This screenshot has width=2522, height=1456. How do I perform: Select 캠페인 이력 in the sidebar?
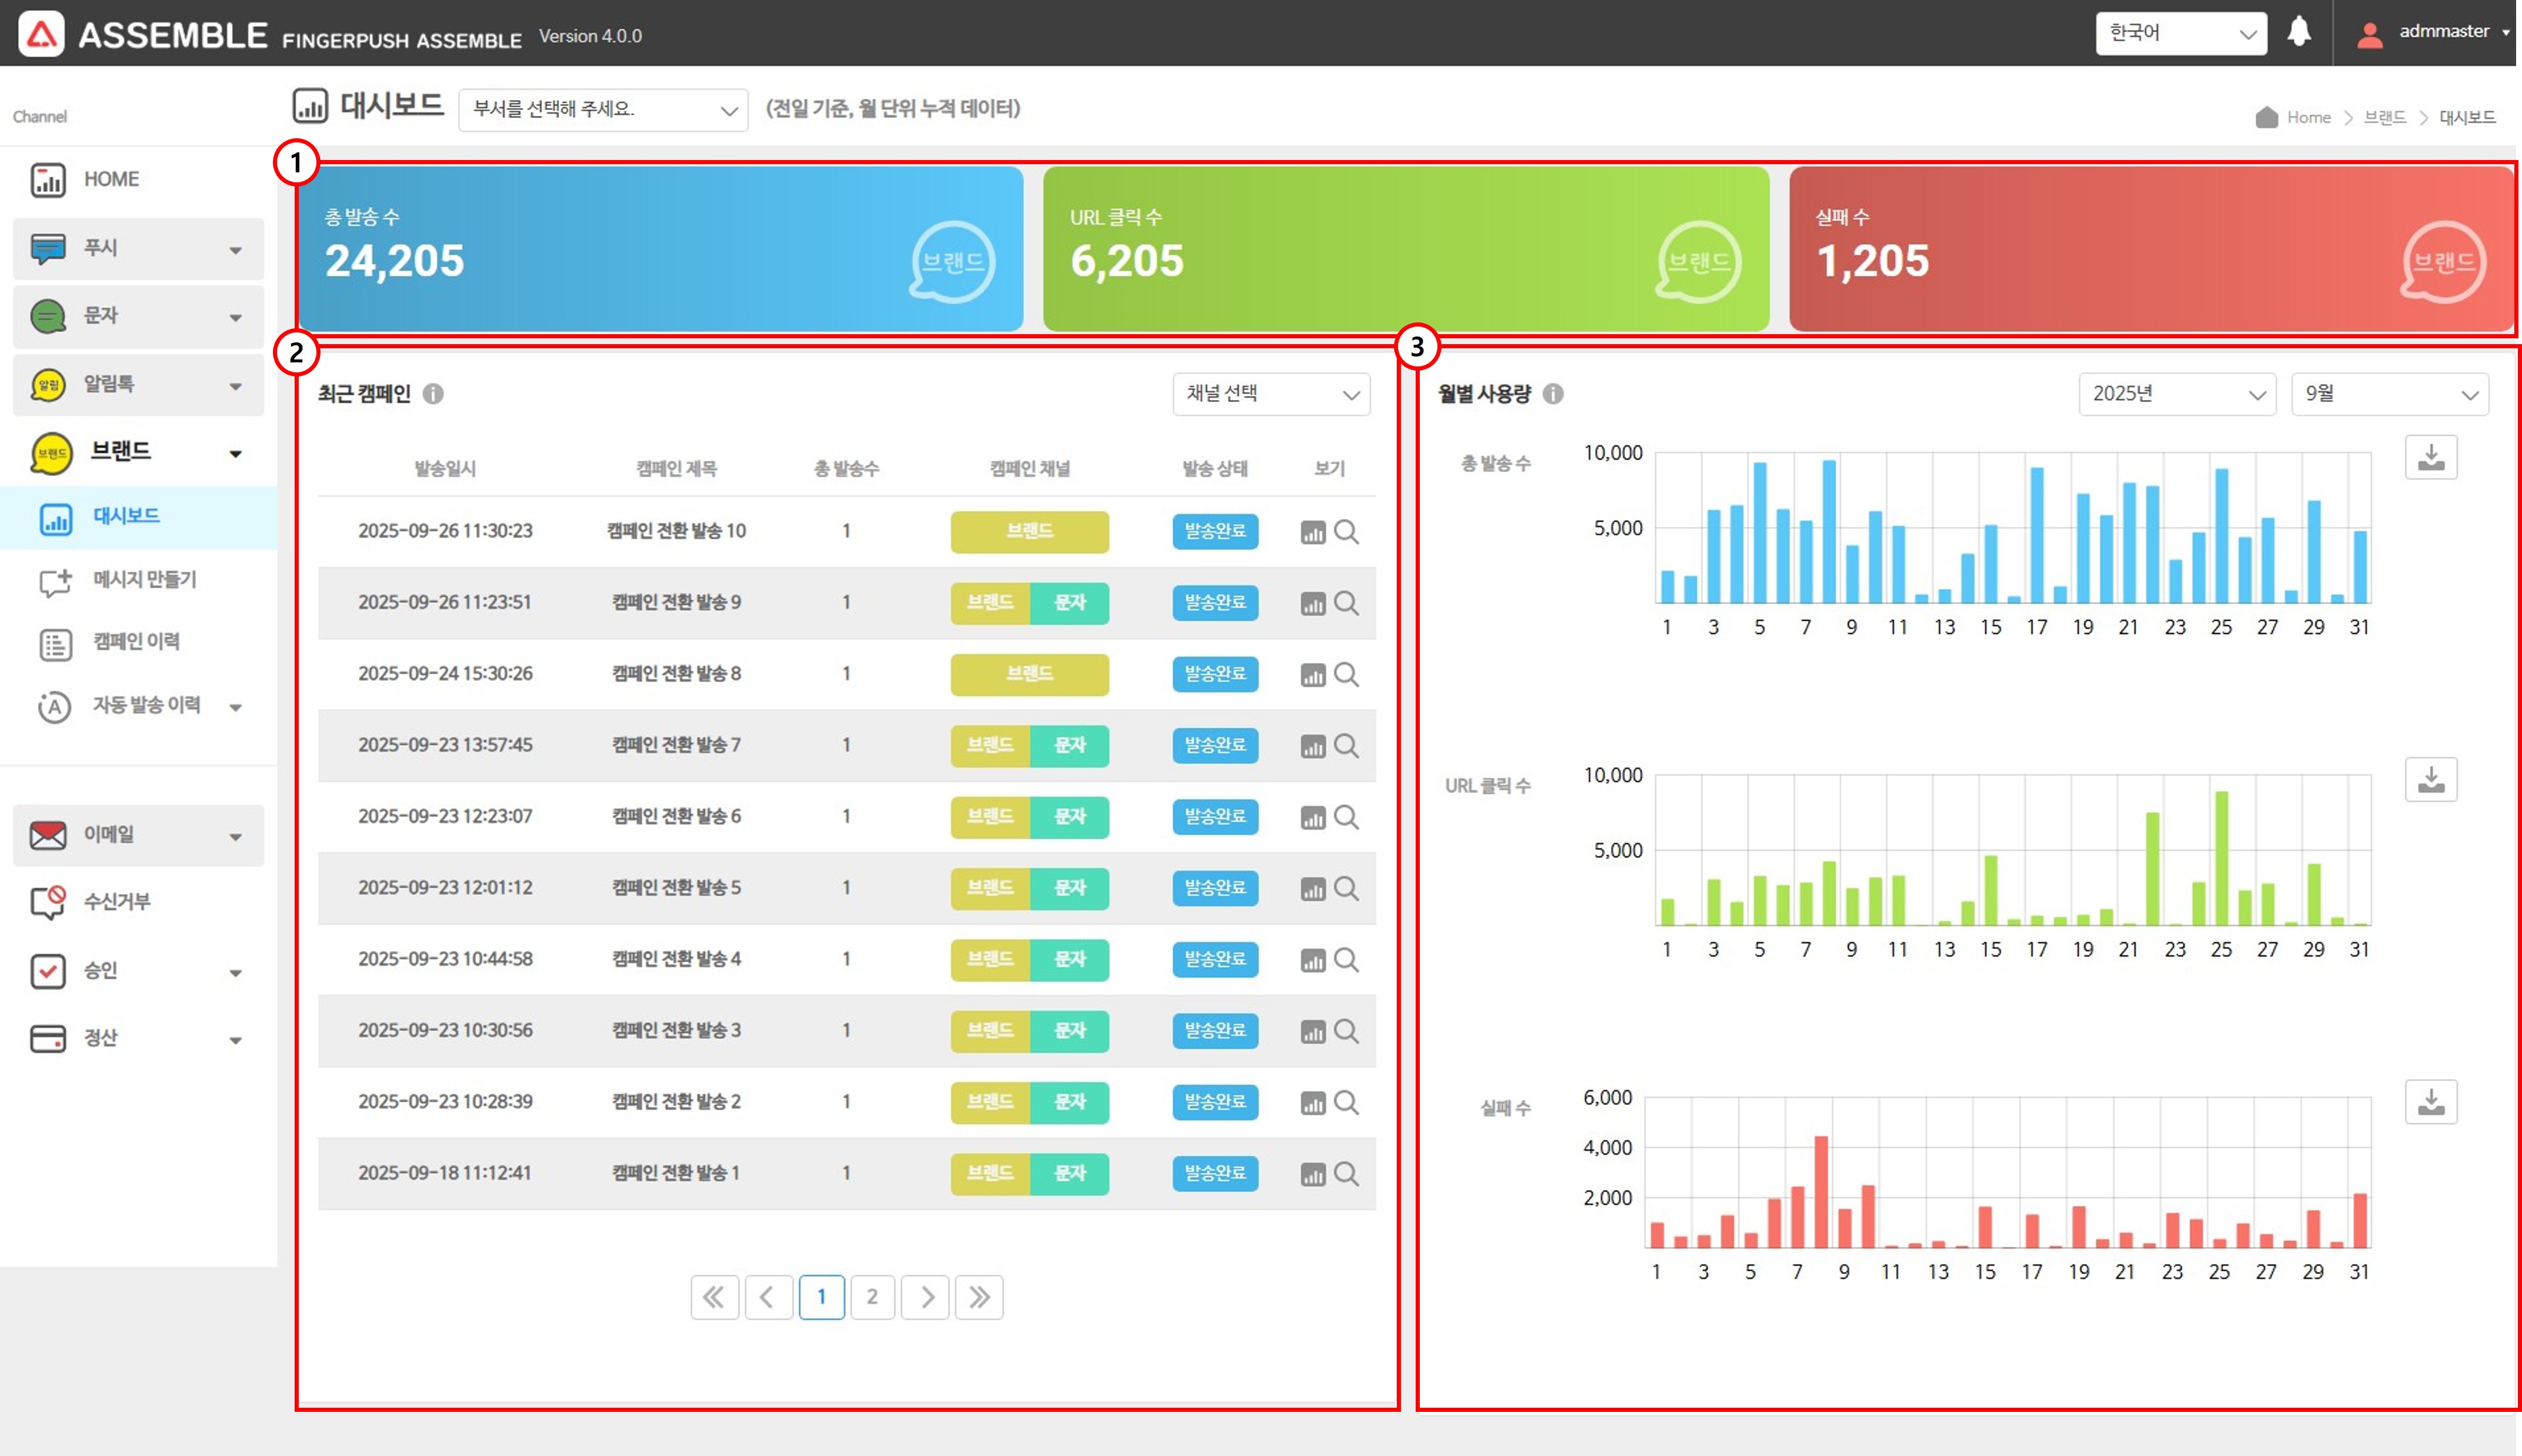tap(136, 642)
